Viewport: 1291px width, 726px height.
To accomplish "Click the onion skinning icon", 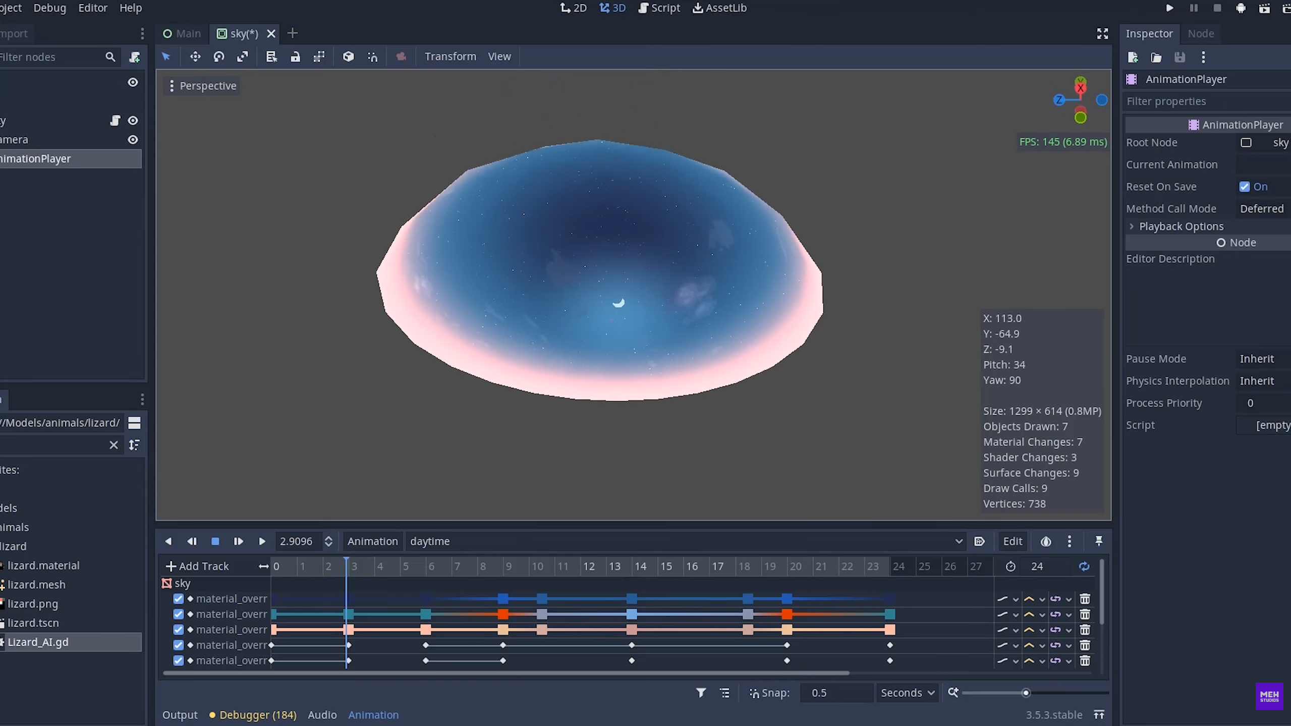I will pos(1045,541).
